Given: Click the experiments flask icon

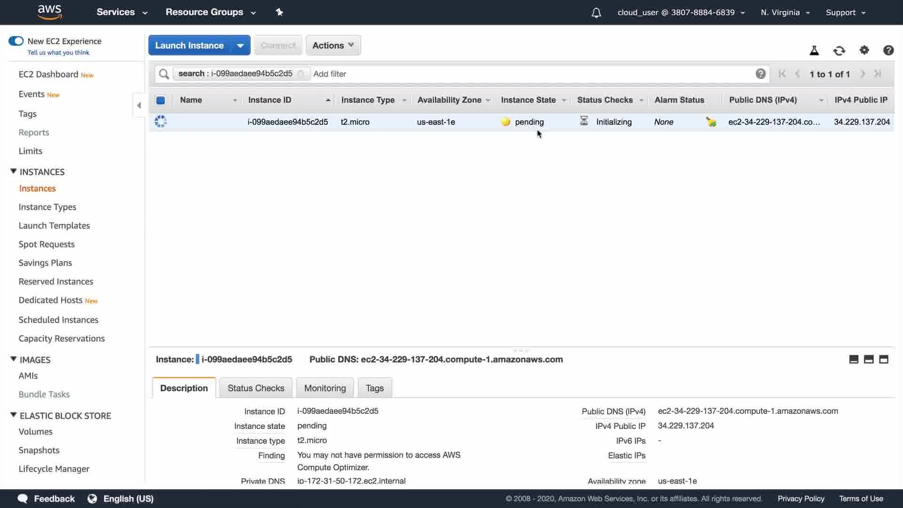Looking at the screenshot, I should pos(814,50).
